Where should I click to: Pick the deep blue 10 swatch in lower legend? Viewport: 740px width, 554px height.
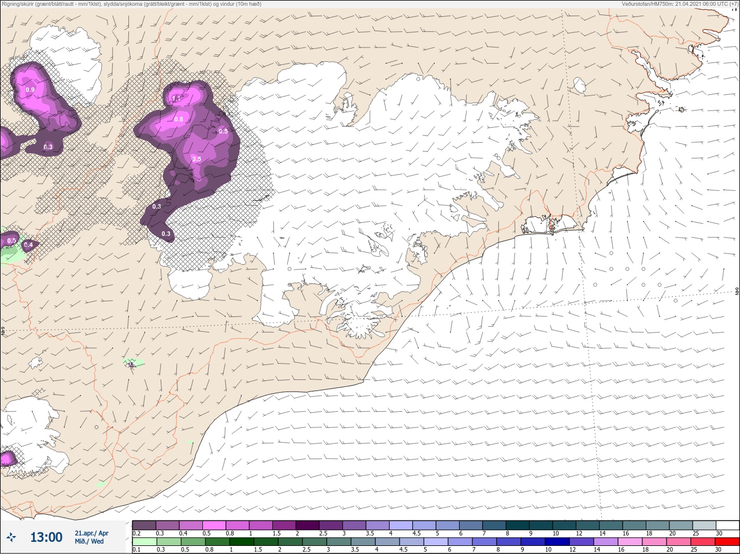pyautogui.click(x=558, y=542)
